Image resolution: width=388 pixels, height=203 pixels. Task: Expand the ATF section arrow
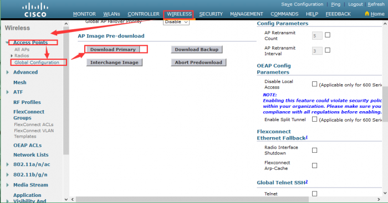(x=7, y=92)
